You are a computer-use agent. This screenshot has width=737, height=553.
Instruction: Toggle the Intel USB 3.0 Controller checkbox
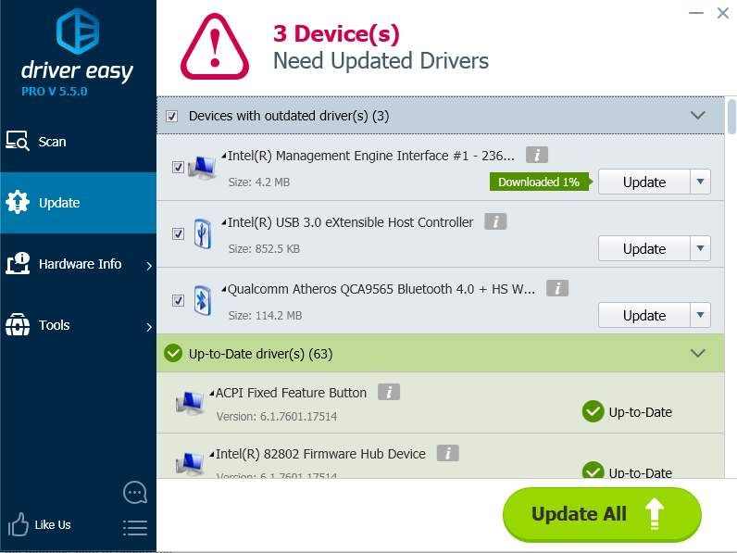(x=178, y=234)
